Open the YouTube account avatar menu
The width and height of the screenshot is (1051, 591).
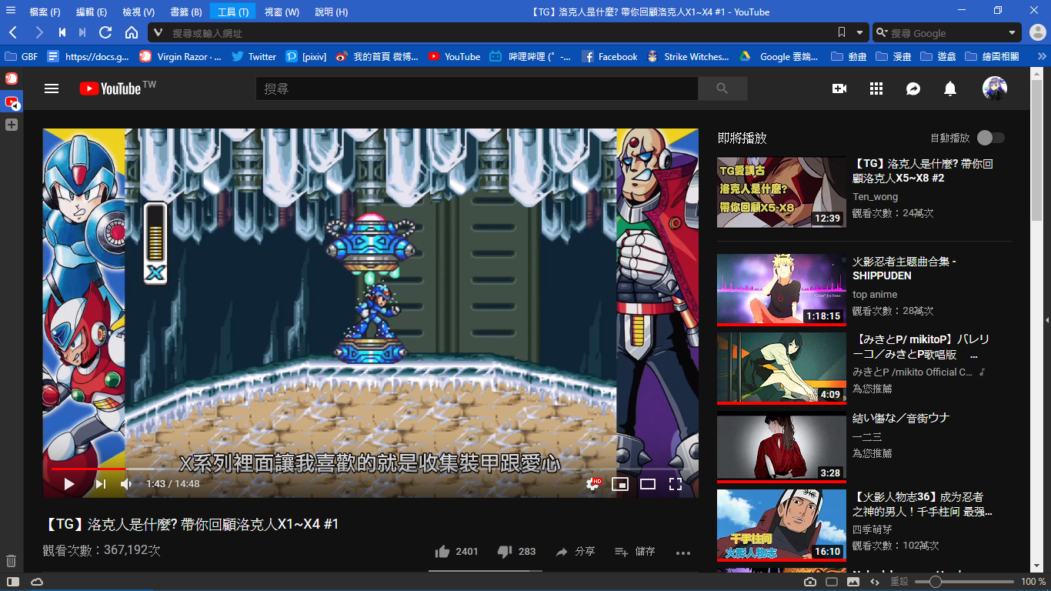[x=995, y=88]
